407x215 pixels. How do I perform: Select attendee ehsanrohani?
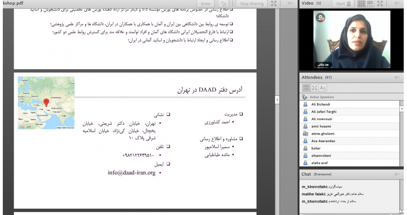[x=349, y=156]
